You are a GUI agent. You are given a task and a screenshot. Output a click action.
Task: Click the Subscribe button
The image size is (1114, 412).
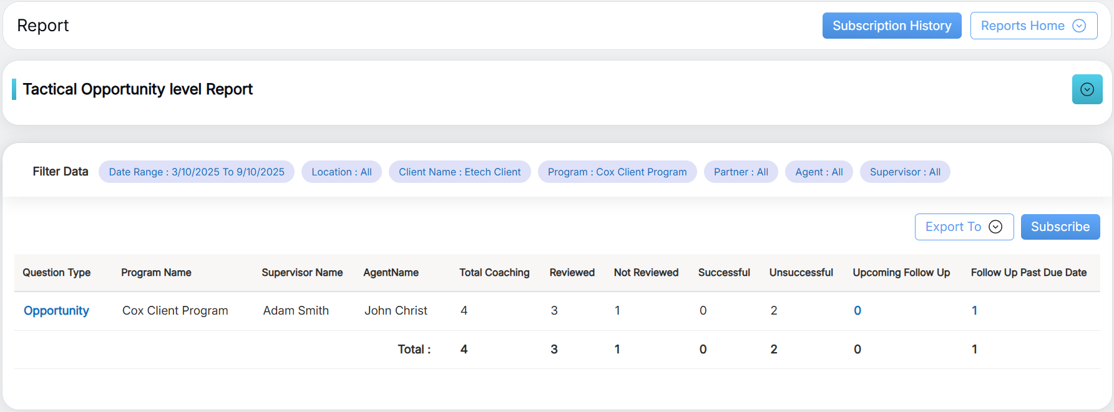tap(1060, 227)
